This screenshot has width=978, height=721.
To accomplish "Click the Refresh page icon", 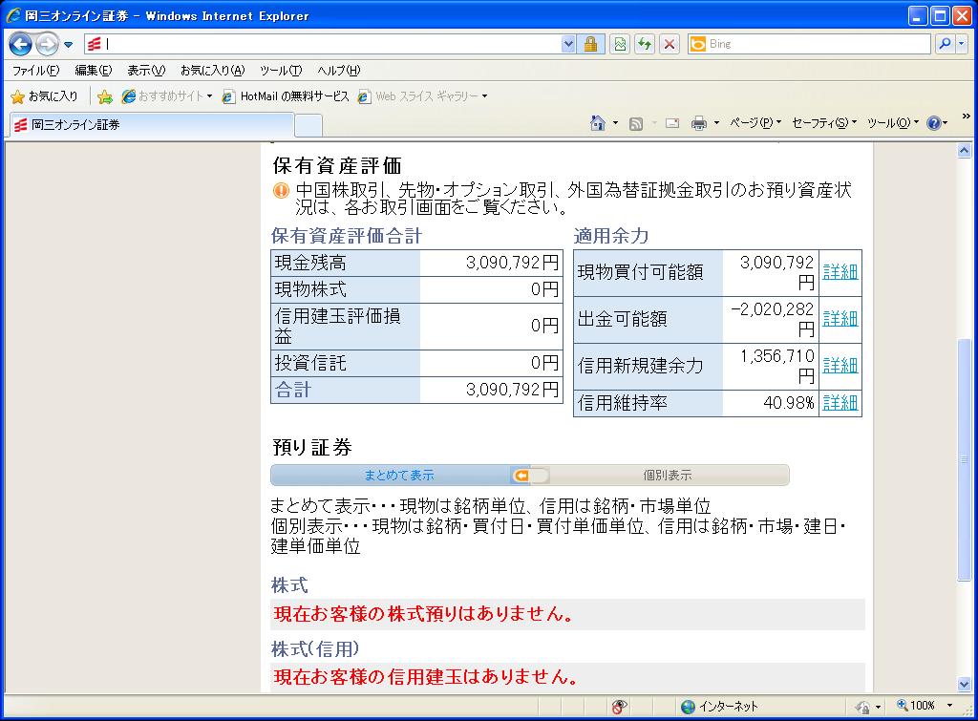I will pos(645,44).
